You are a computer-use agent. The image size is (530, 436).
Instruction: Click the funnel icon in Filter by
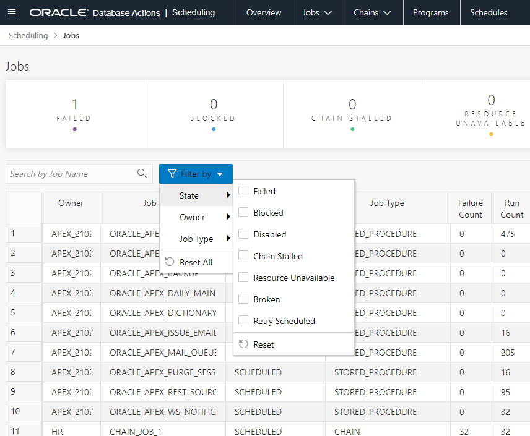tap(172, 174)
